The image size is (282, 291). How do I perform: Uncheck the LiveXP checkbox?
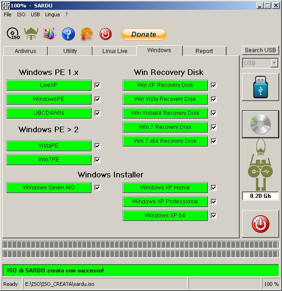[97, 85]
